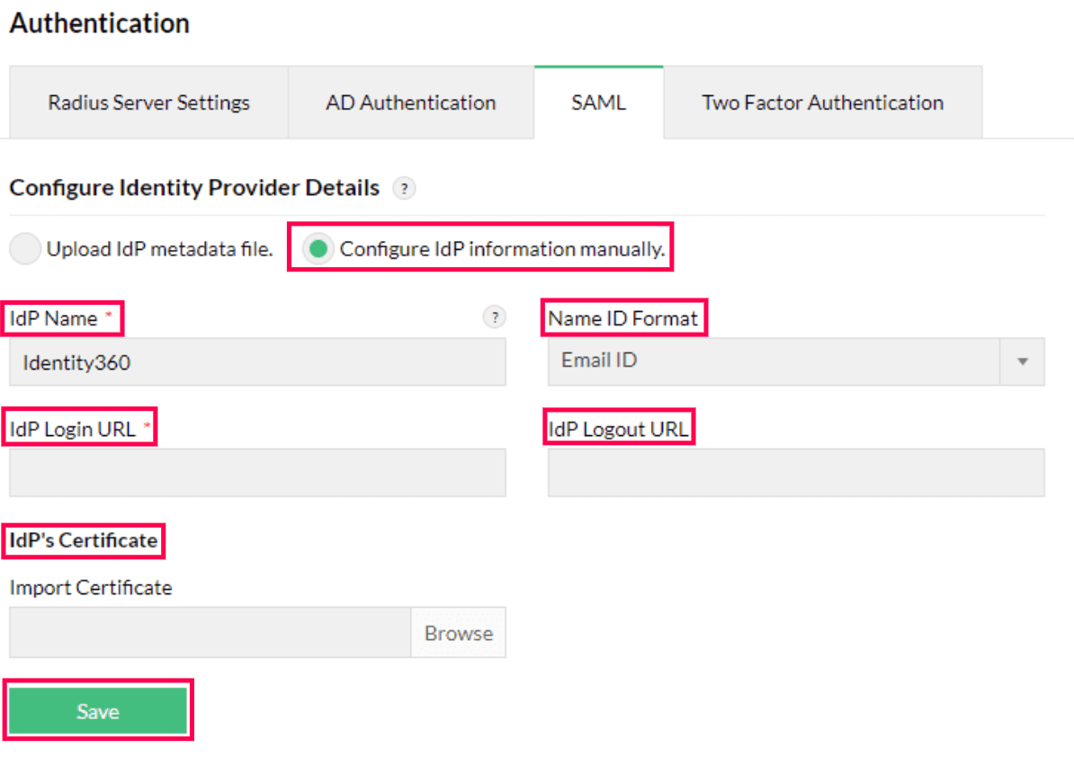Click the Save button
The height and width of the screenshot is (757, 1074).
(98, 710)
